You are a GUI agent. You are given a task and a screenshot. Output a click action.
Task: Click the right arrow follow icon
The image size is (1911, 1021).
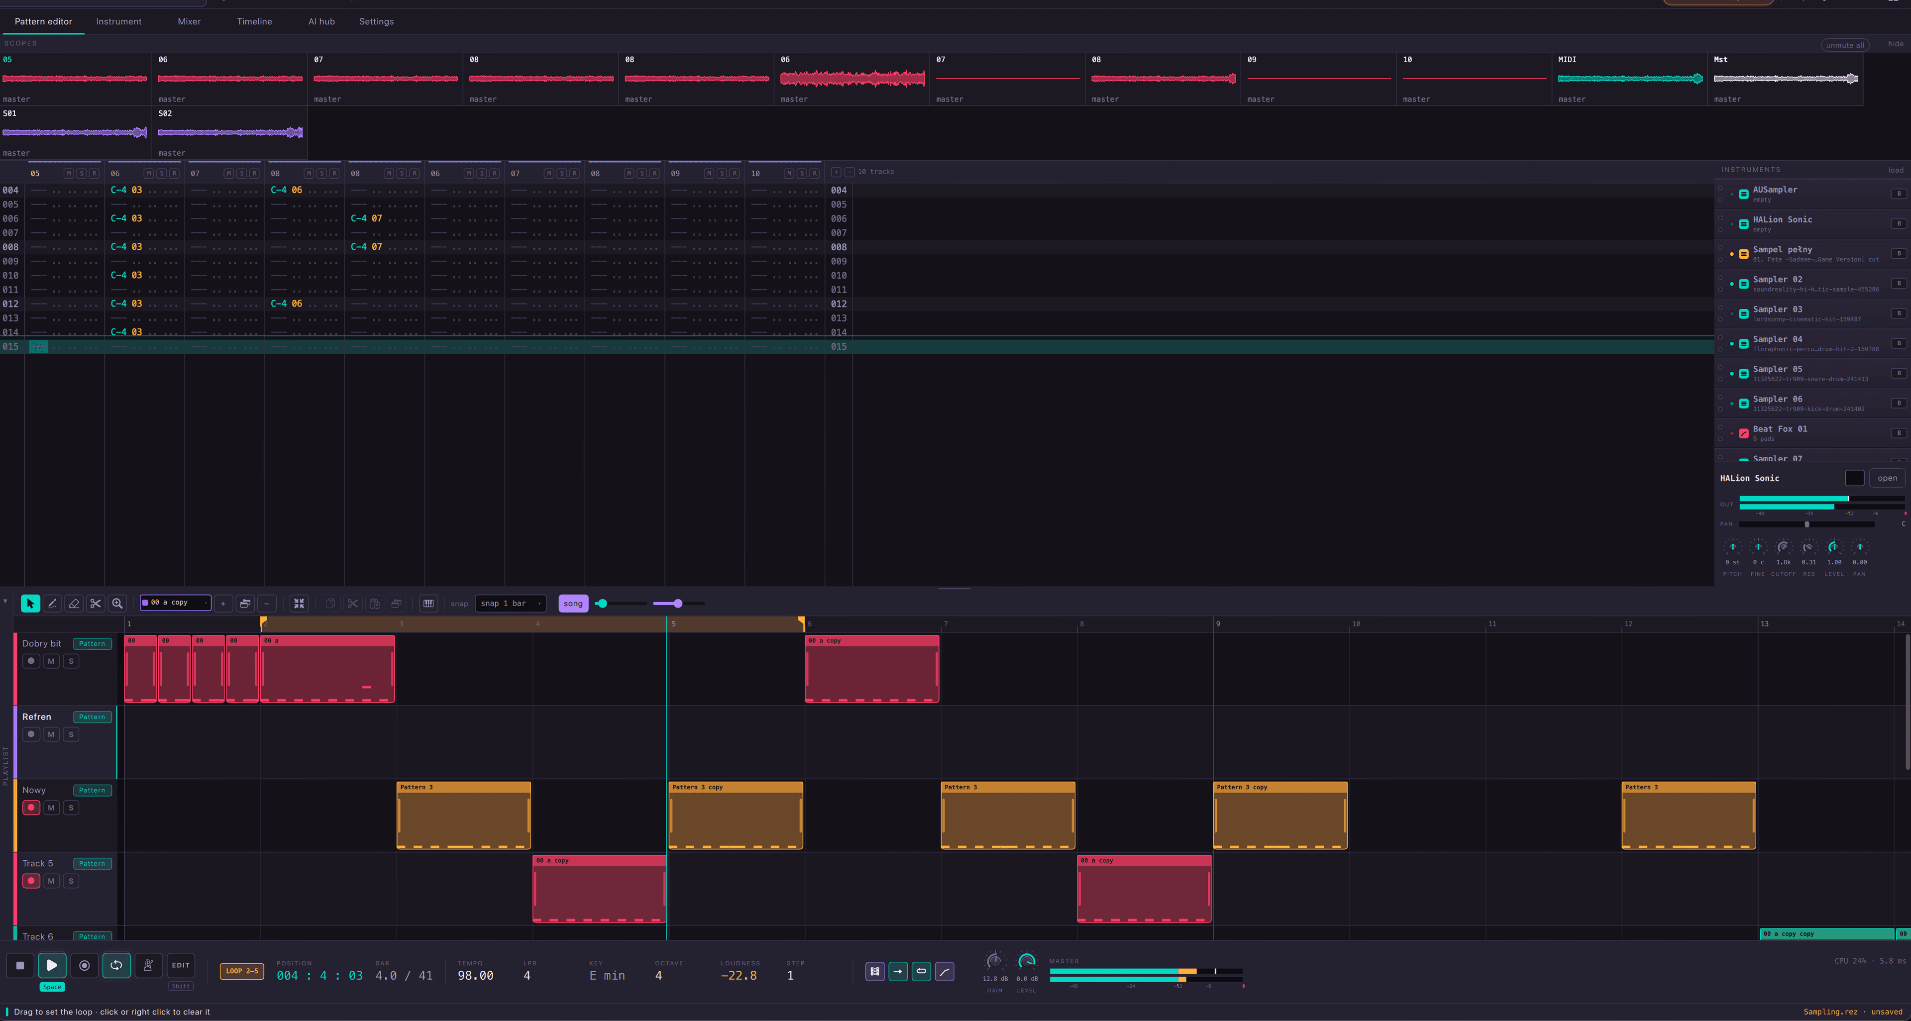pyautogui.click(x=898, y=971)
